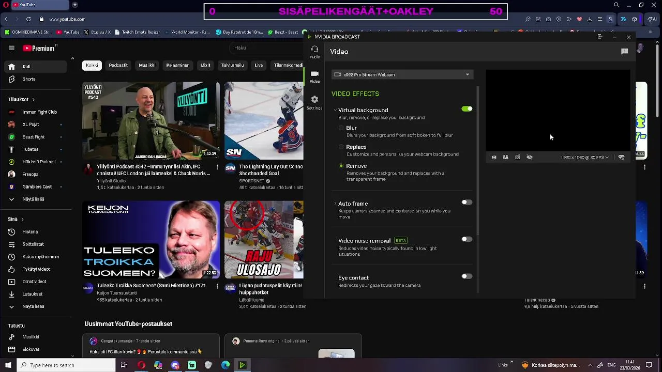Viewport: 662px width, 372px height.
Task: Click the X Etusivu bookmark
Action: pyautogui.click(x=97, y=32)
